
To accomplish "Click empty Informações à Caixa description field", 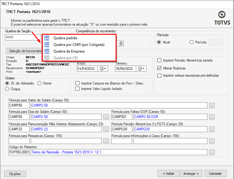I will 170,141.
